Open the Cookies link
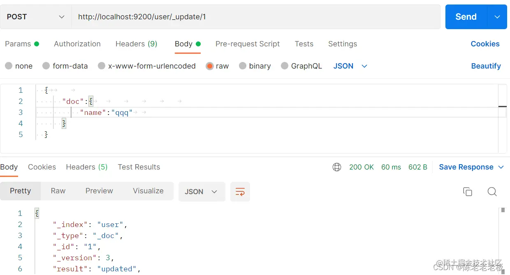Viewport: 510px width, 275px height. tap(485, 44)
